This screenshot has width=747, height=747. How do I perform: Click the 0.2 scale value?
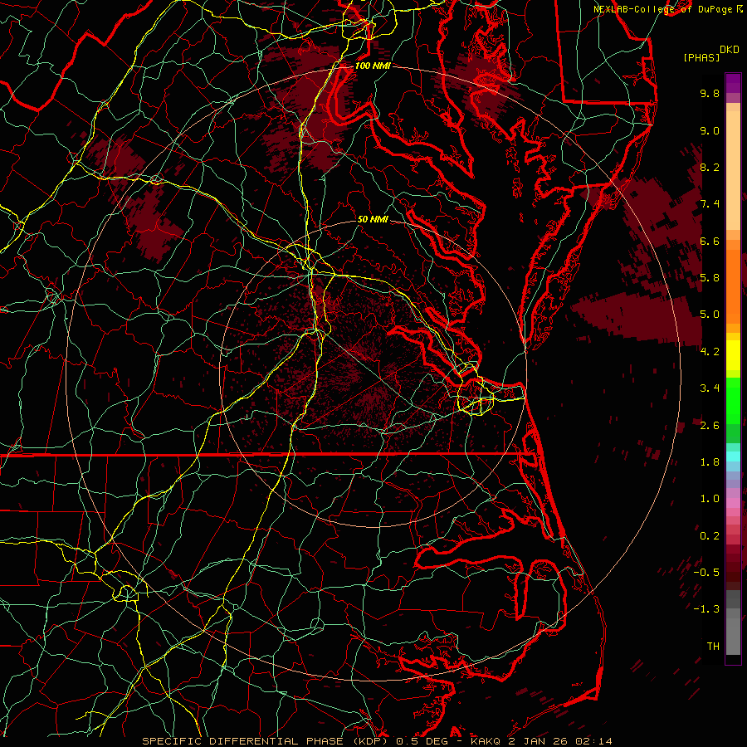(710, 536)
